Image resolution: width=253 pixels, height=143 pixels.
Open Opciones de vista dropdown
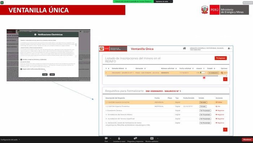(163, 1)
